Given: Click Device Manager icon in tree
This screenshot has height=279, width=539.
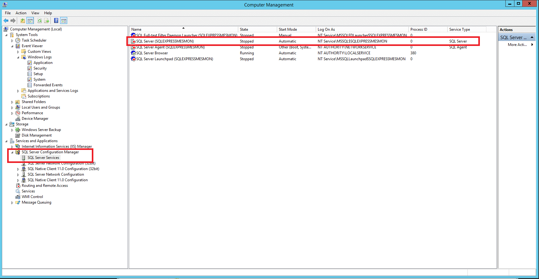Looking at the screenshot, I should (18, 119).
